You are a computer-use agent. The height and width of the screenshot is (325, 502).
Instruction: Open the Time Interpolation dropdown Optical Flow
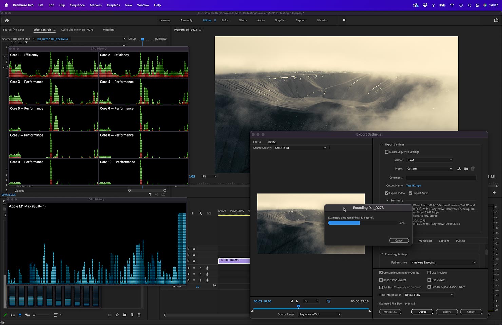[x=429, y=295]
